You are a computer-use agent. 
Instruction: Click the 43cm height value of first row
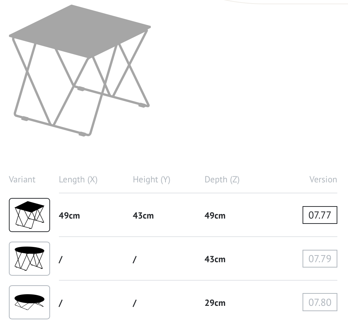(143, 216)
